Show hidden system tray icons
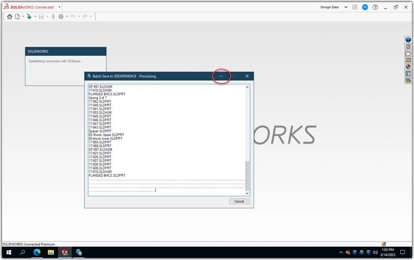This screenshot has height=260, width=414. click(x=341, y=253)
